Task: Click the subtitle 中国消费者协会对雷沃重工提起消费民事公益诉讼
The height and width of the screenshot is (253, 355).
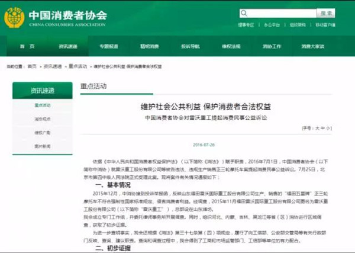Action: [206, 118]
